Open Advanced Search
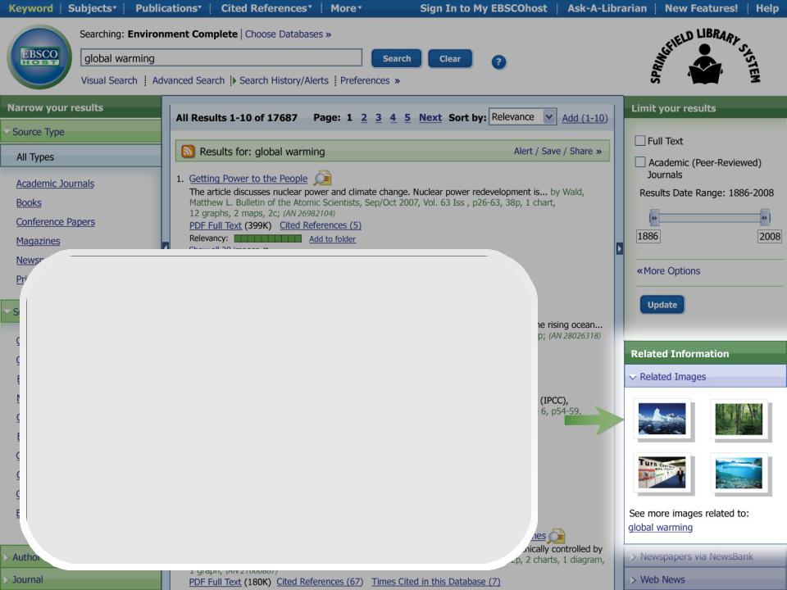787x590 pixels. tap(189, 80)
